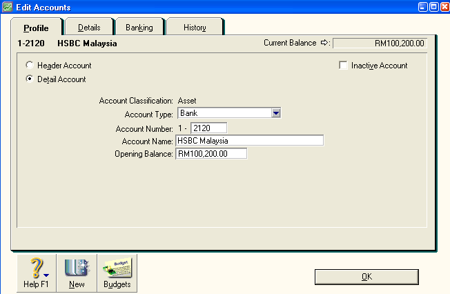Click the Account Classification label
The width and height of the screenshot is (450, 294).
[x=136, y=101]
